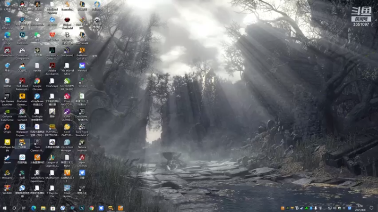378x212 pixels.
Task: Open the Windows Start menu
Action: 5,208
